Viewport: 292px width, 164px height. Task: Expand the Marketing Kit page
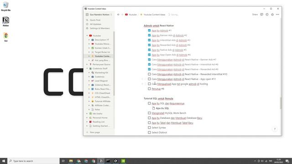[89, 72]
